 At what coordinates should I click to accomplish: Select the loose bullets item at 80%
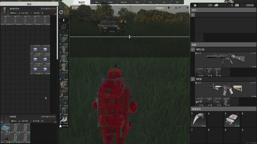click(5, 138)
